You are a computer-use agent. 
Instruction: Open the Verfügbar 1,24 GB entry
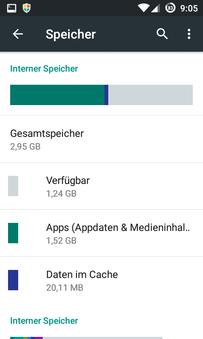coord(101,186)
